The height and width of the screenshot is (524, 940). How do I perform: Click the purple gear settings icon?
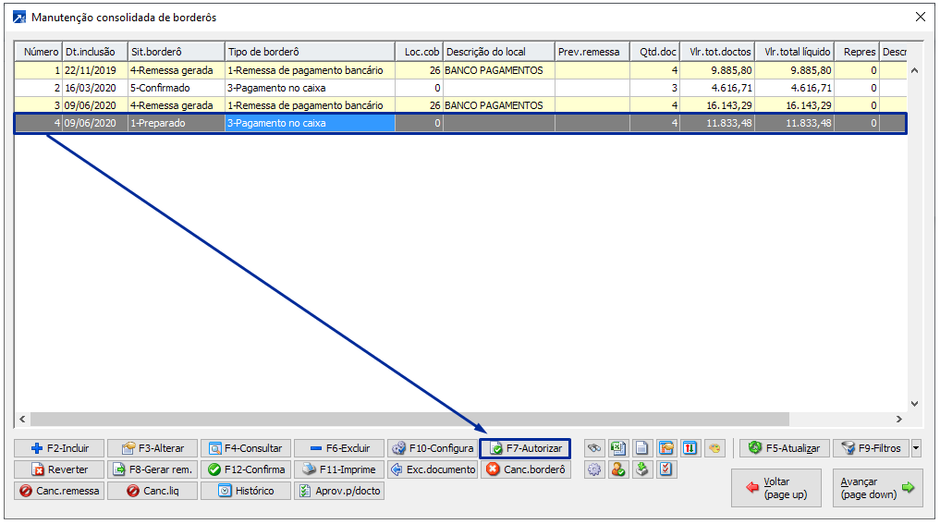point(594,469)
